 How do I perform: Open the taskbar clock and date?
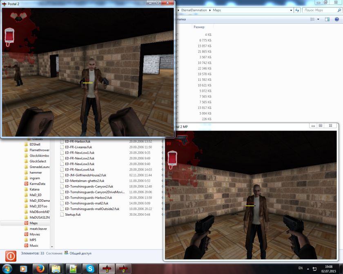point(329,269)
